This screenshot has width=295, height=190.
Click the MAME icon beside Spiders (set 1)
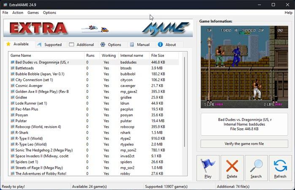pyautogui.click(x=12, y=162)
